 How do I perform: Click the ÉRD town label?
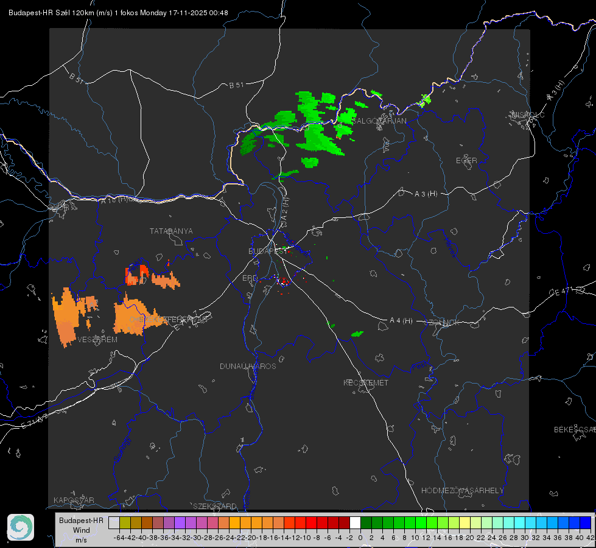tap(250, 278)
